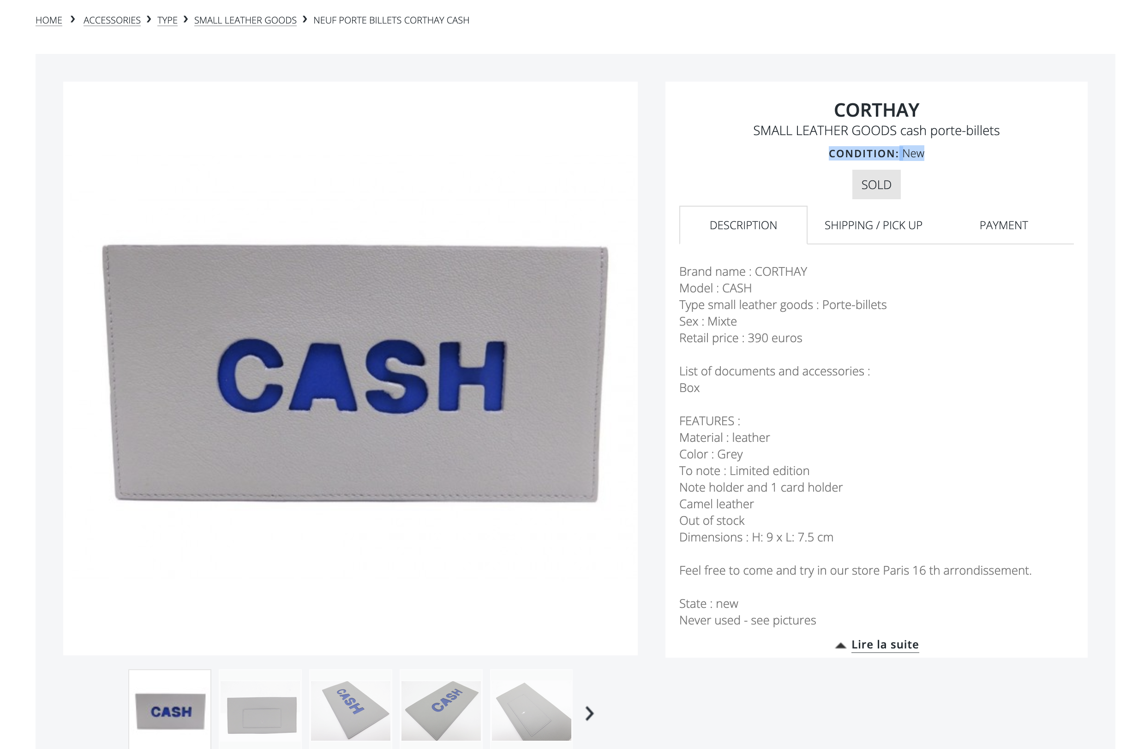Image resolution: width=1138 pixels, height=749 pixels.
Task: Click the triangle beside Lire la suite
Action: click(x=840, y=645)
